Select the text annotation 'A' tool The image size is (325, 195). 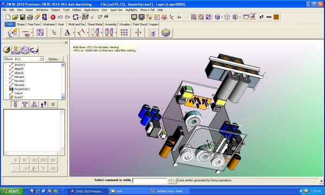[67, 32]
